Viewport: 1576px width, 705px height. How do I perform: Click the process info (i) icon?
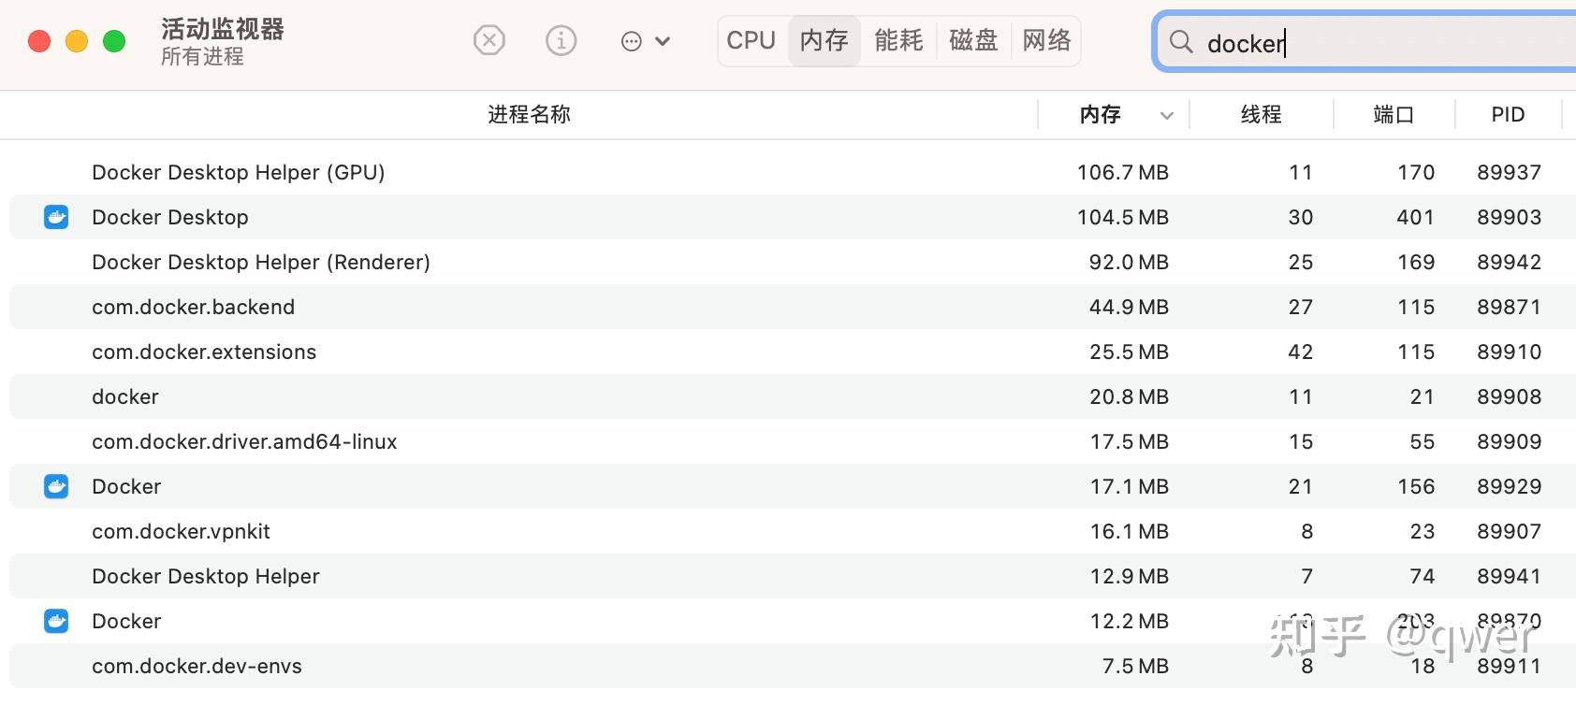point(561,41)
